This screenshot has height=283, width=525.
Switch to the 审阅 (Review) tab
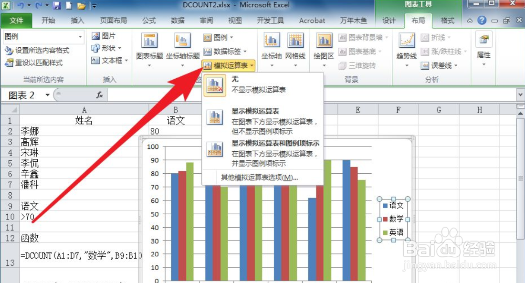(207, 21)
